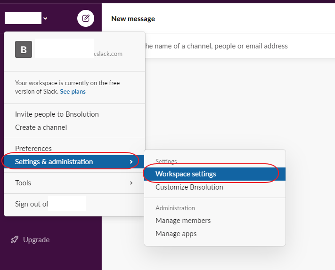Viewport: 335px width, 270px height.
Task: Open the workspace name dropdown chevron
Action: tap(45, 18)
